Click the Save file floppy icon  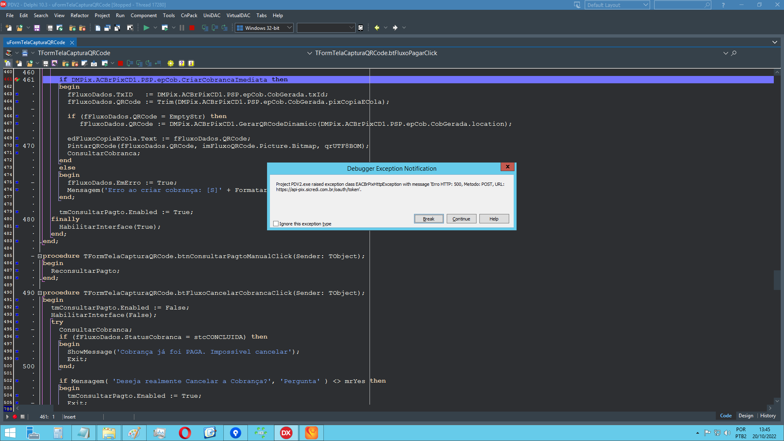[37, 28]
